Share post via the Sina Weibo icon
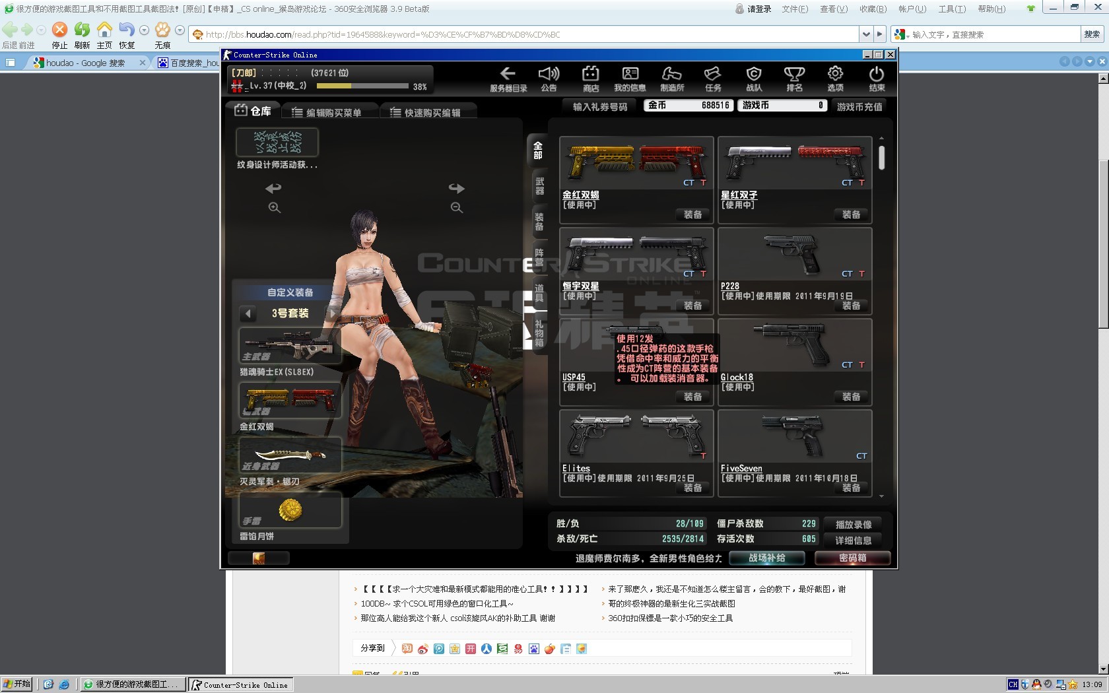This screenshot has height=693, width=1109. point(423,649)
